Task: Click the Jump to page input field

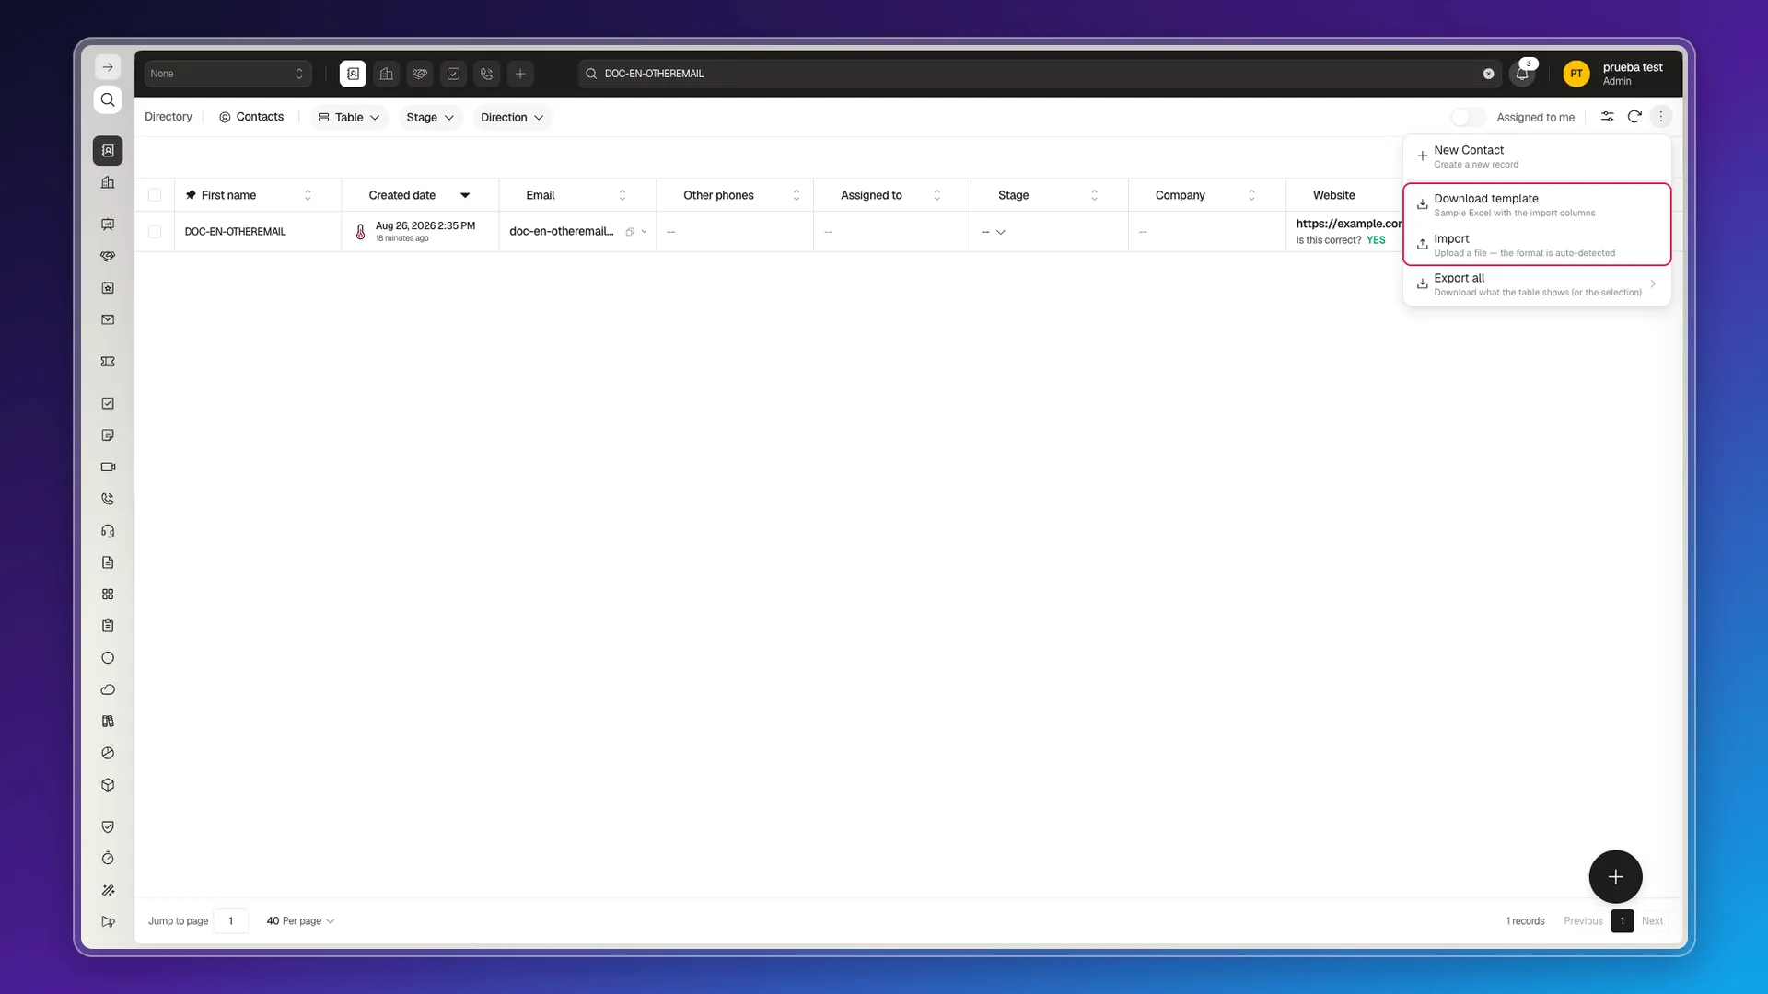Action: 231,921
